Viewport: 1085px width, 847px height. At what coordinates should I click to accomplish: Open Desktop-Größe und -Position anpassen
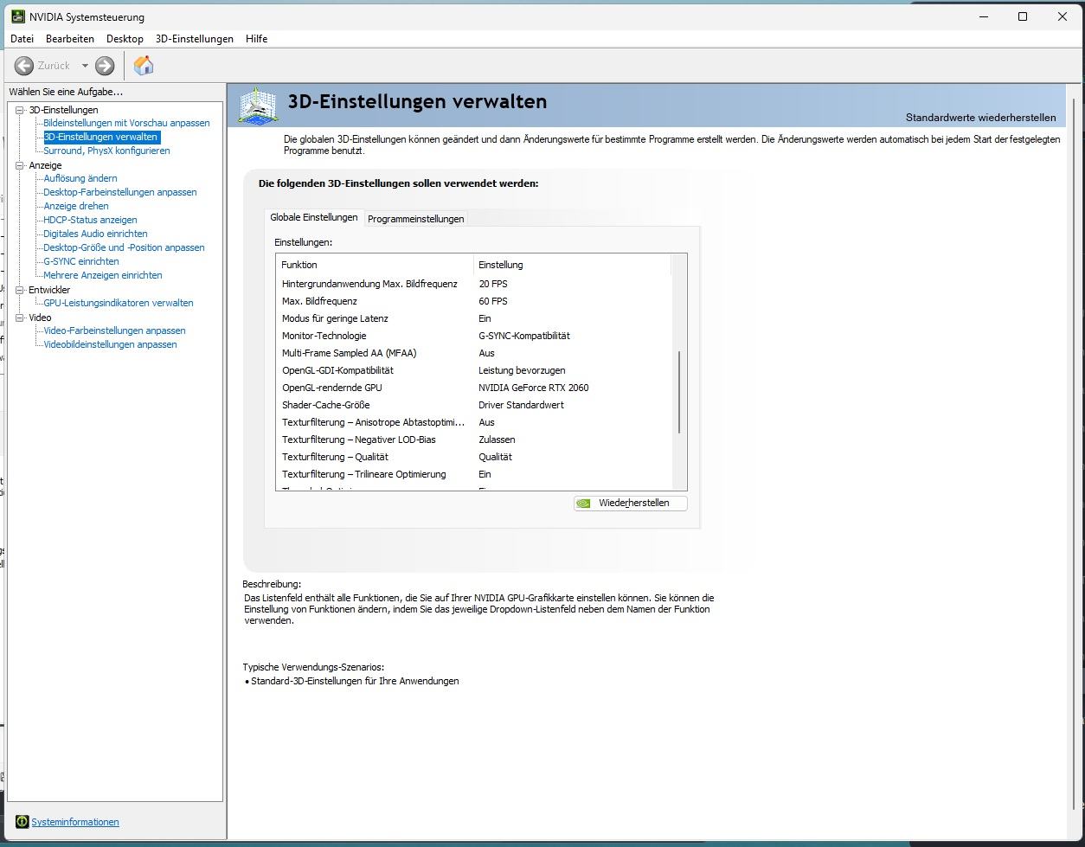click(124, 247)
